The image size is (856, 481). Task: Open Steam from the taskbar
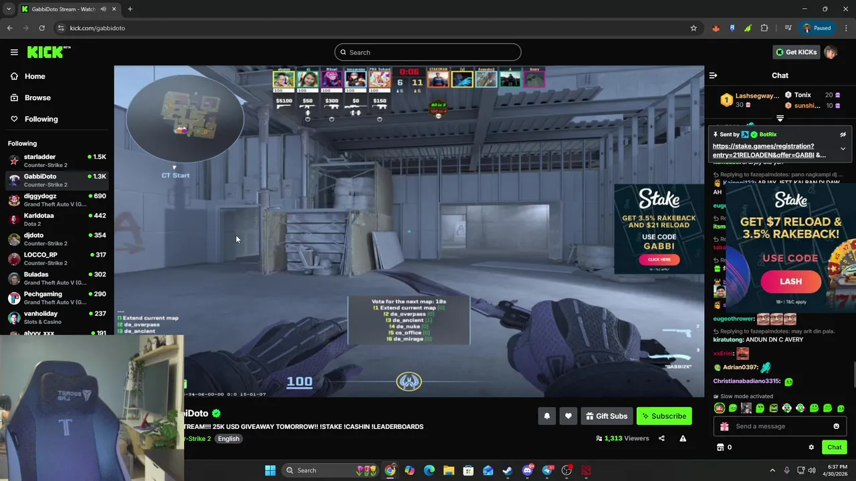point(508,470)
